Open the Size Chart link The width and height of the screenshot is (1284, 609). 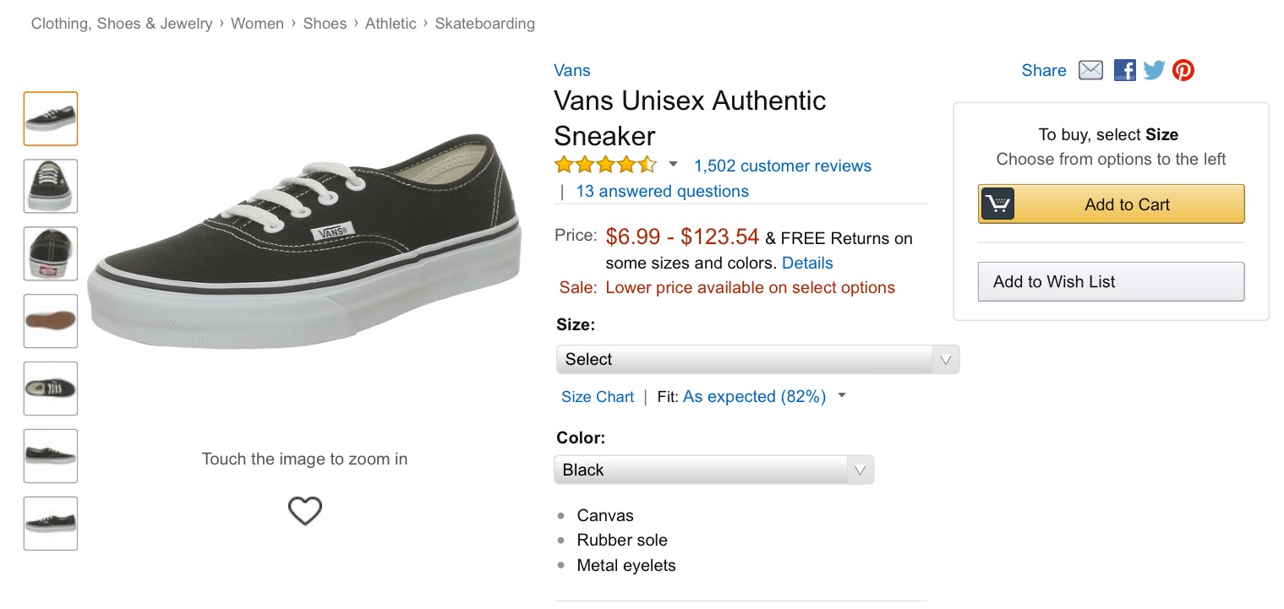pyautogui.click(x=597, y=397)
